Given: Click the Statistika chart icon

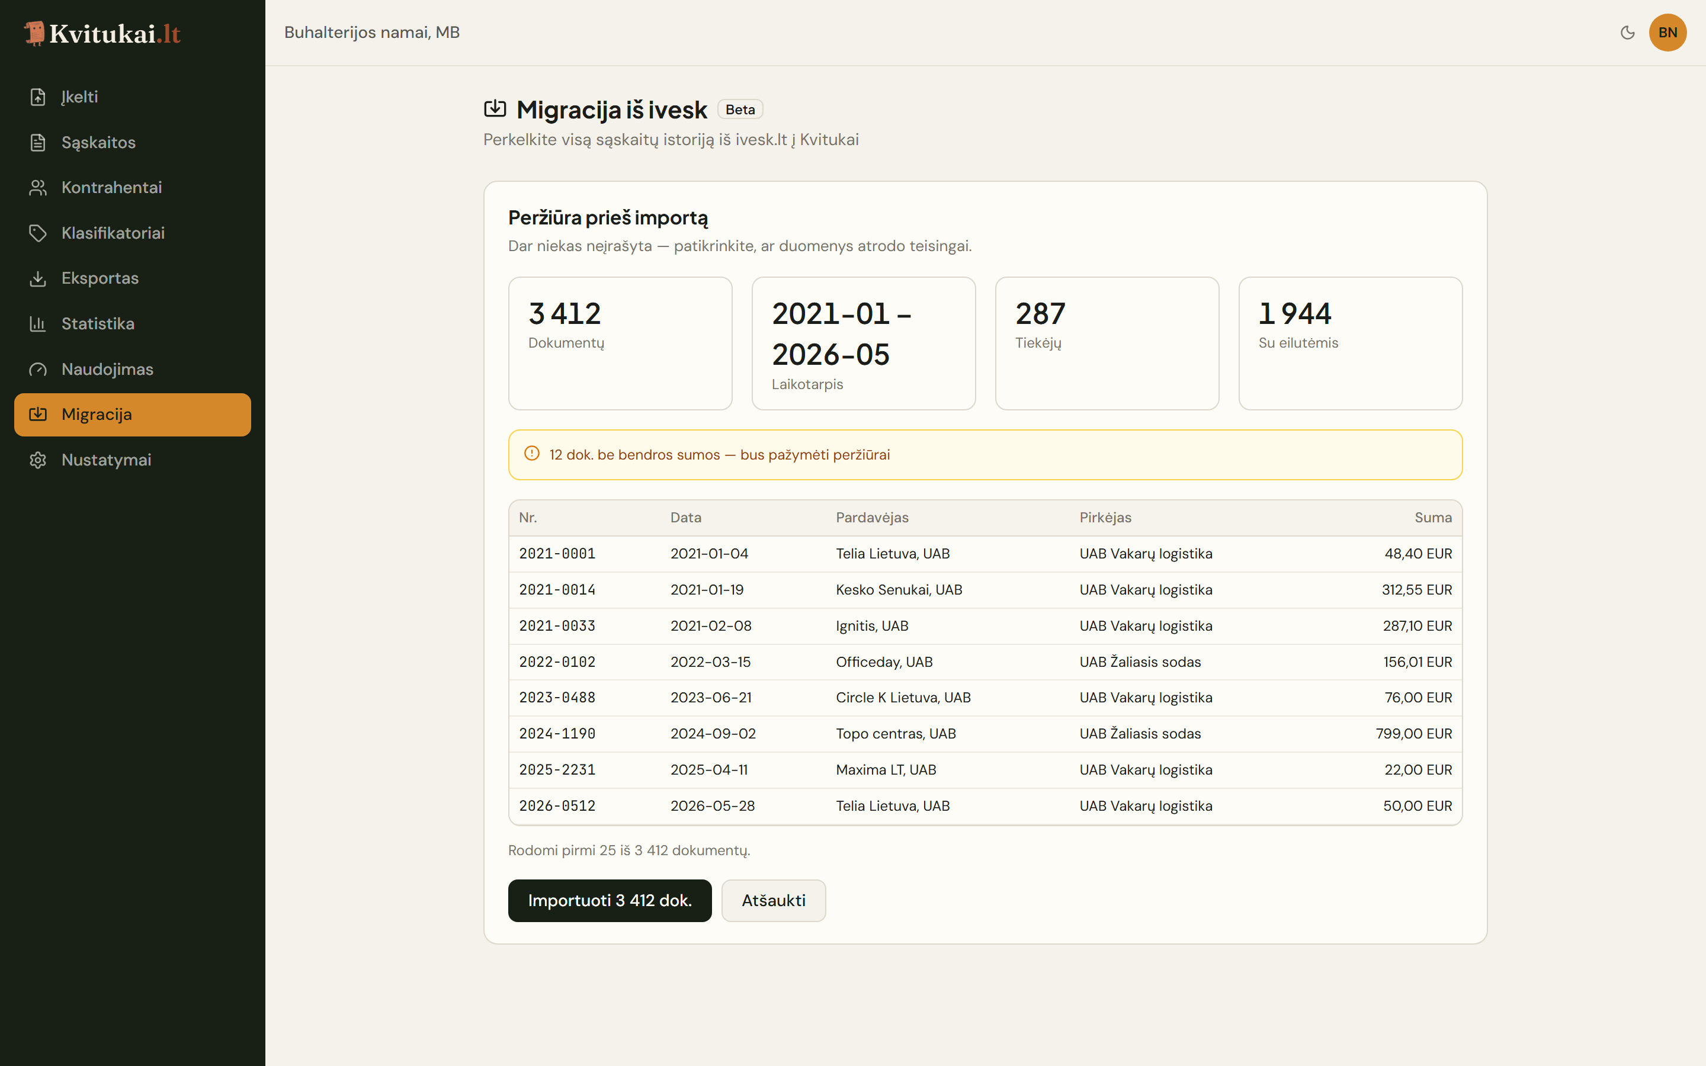Looking at the screenshot, I should 38,323.
